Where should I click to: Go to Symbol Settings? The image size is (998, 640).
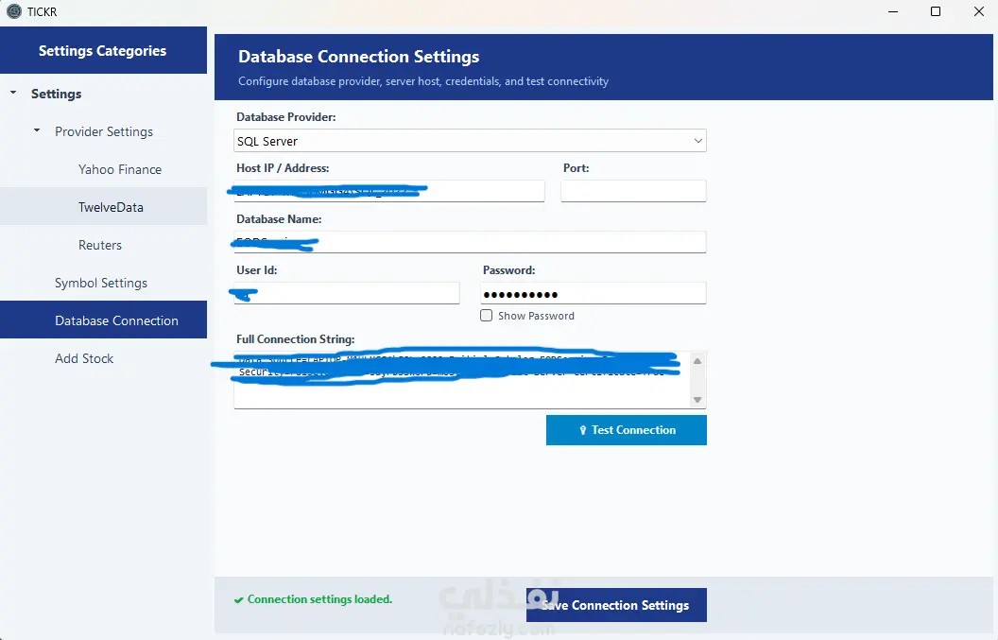click(100, 283)
